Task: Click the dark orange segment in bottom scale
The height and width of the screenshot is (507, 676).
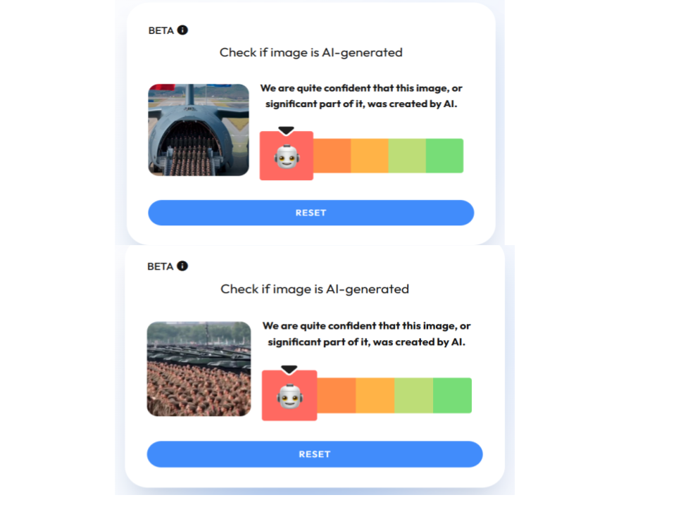Action: coord(336,396)
